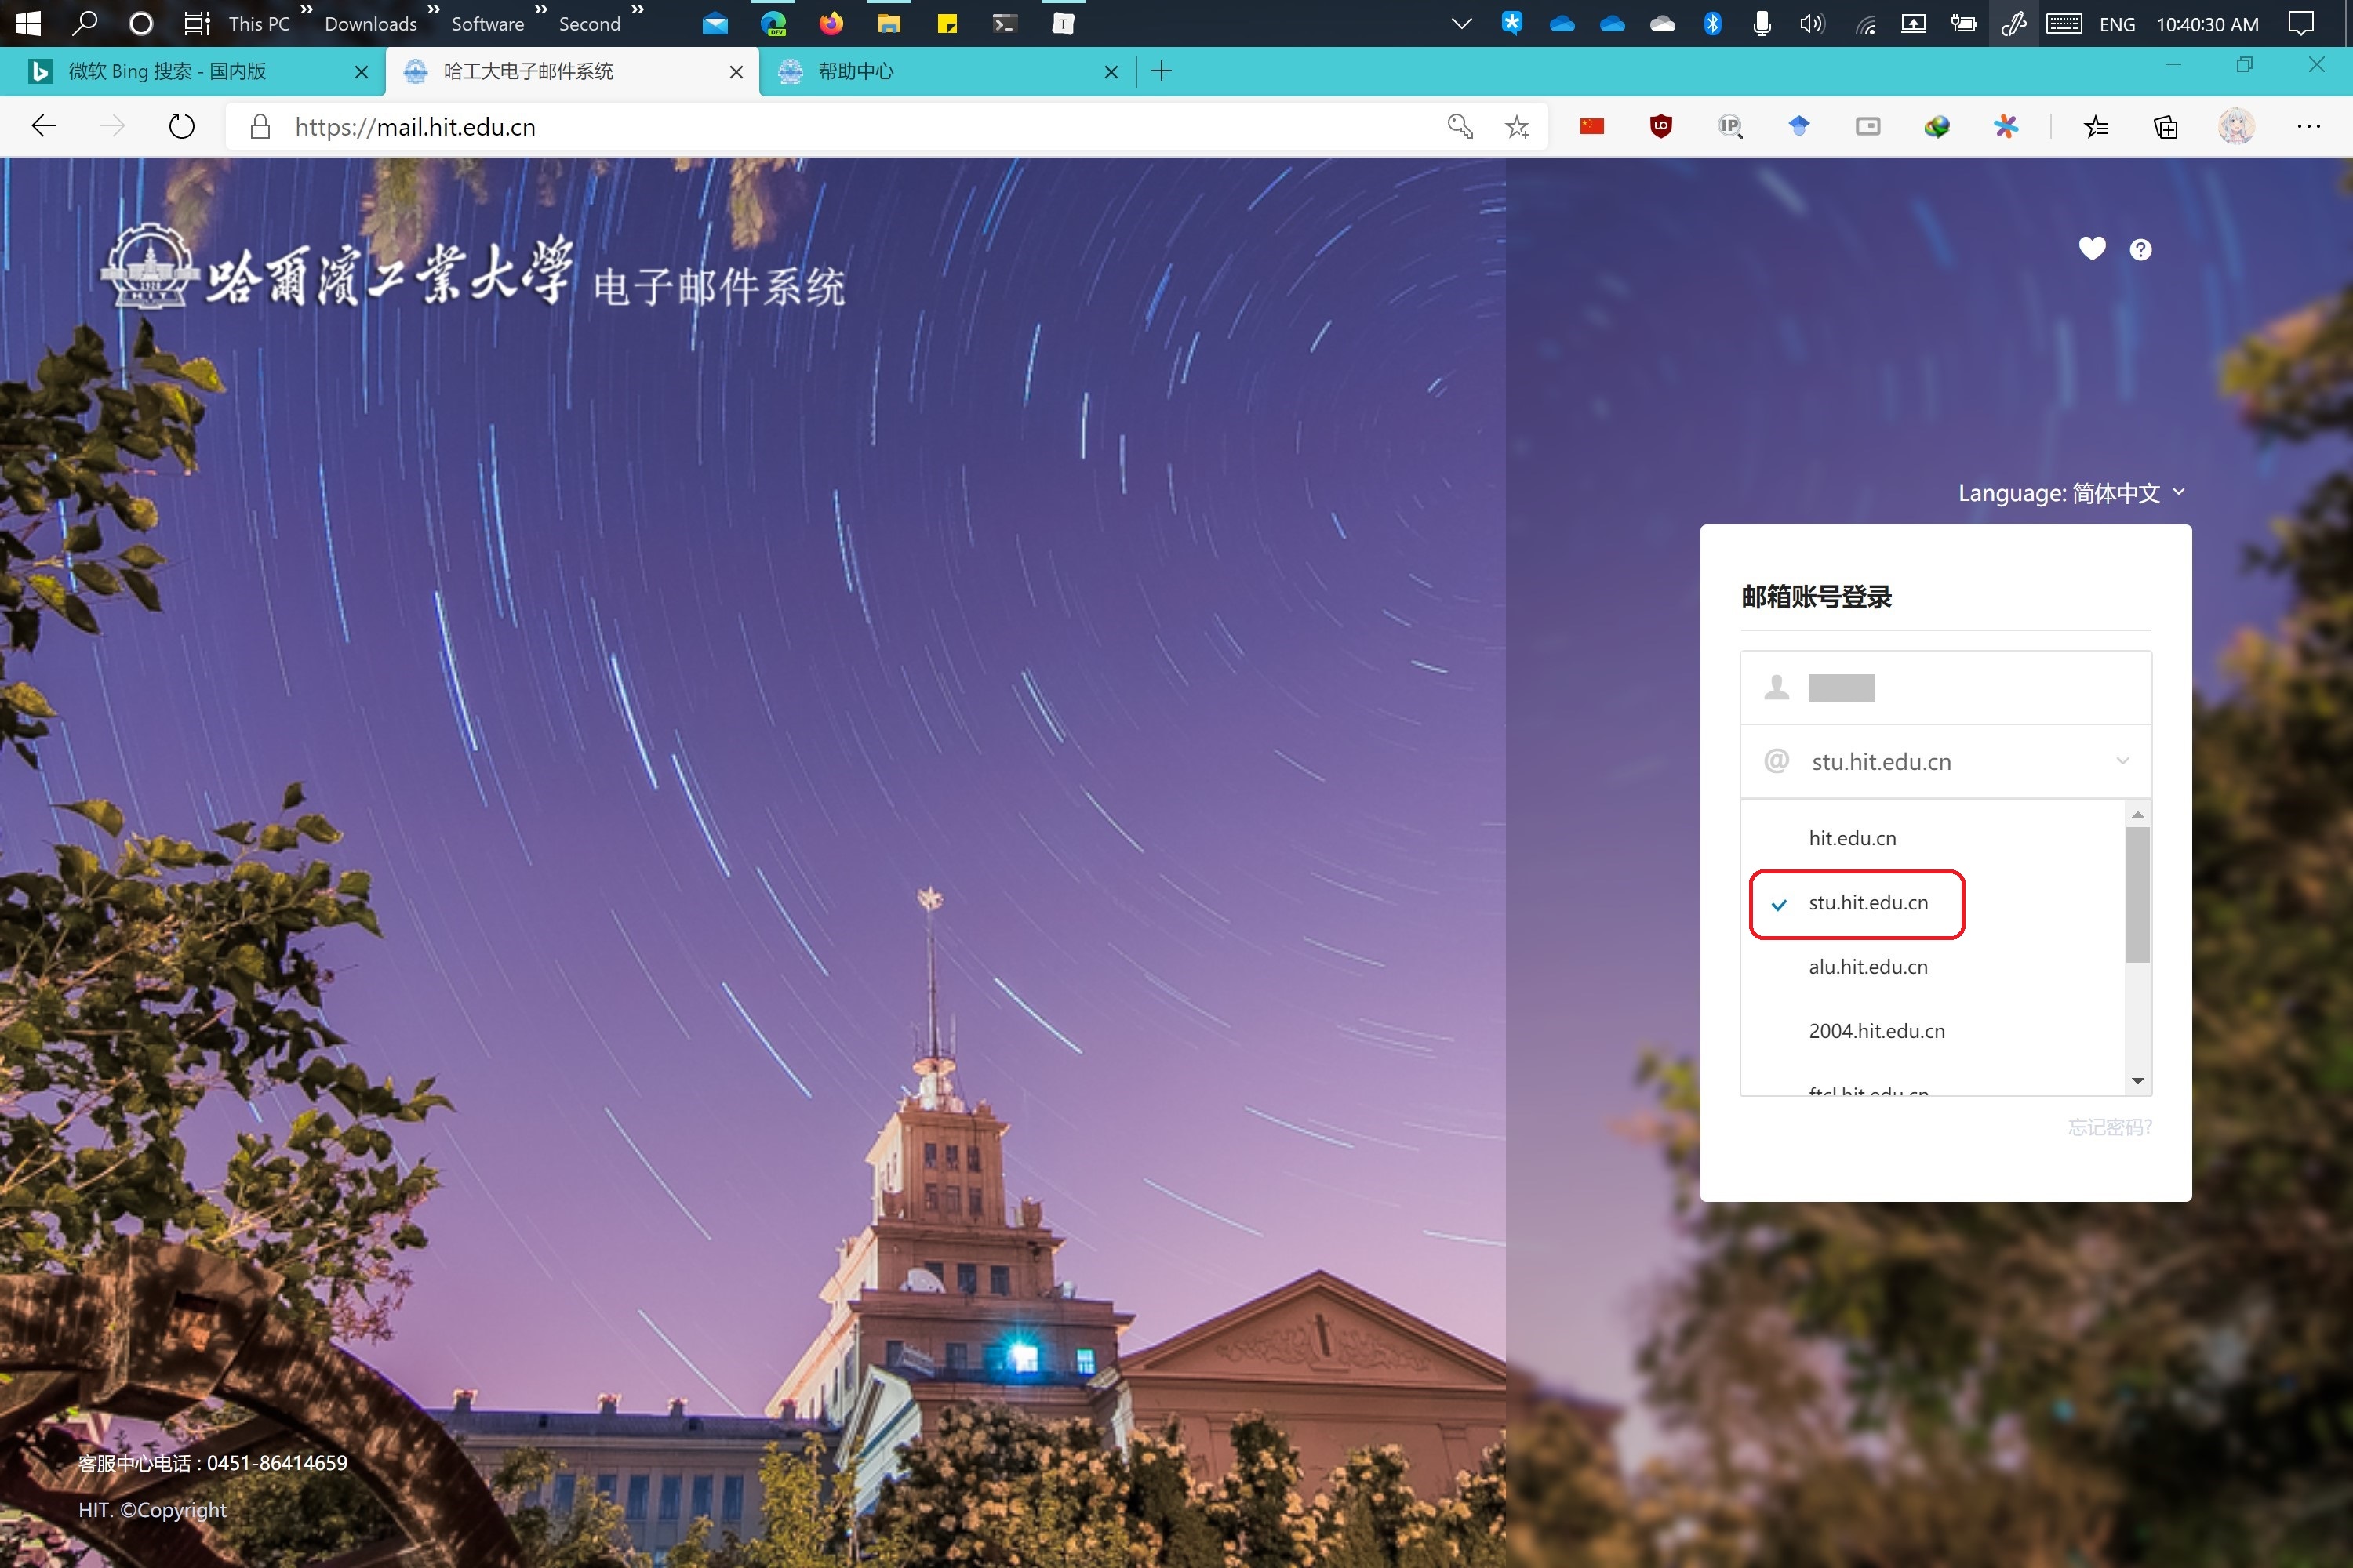Open the password key icon in address bar
Viewport: 2353px width, 1568px height.
tap(1460, 127)
